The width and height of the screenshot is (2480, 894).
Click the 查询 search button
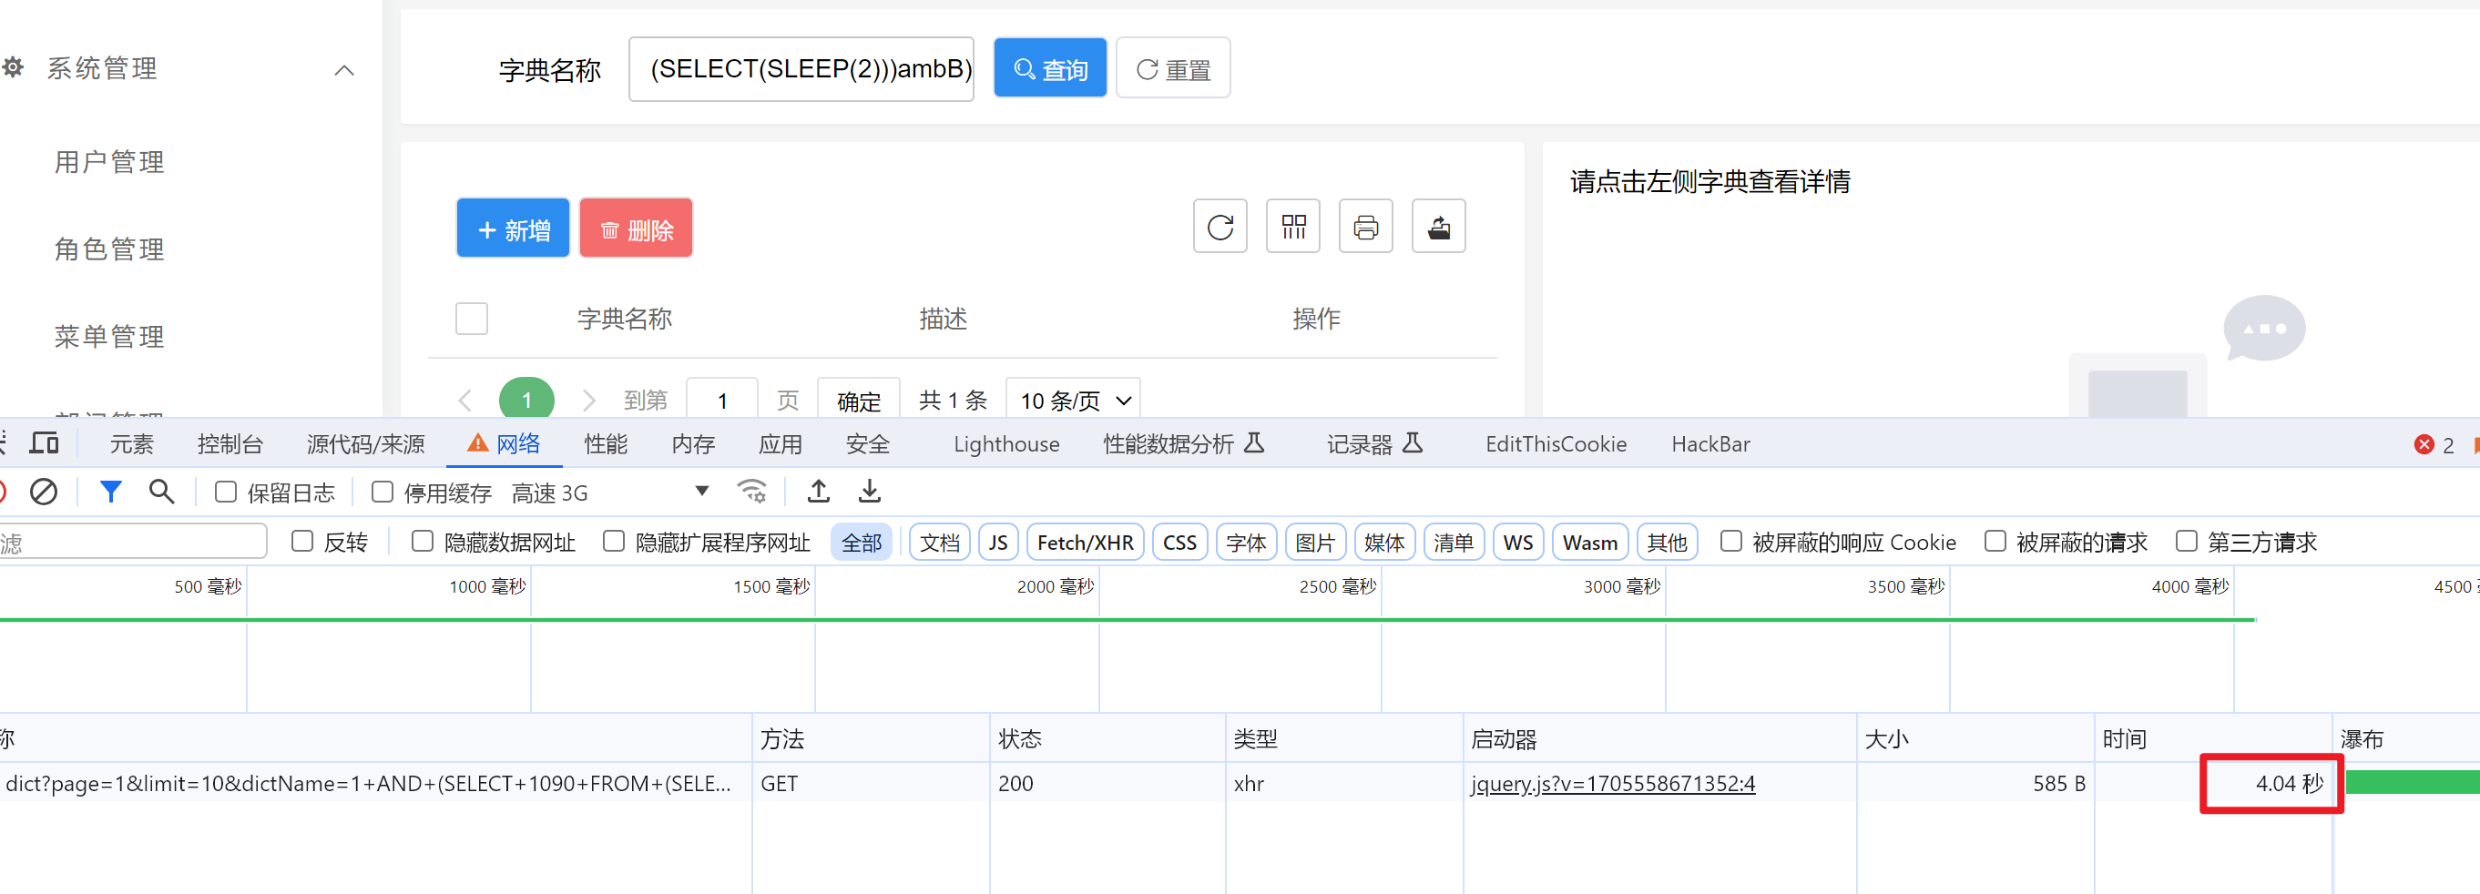1049,68
